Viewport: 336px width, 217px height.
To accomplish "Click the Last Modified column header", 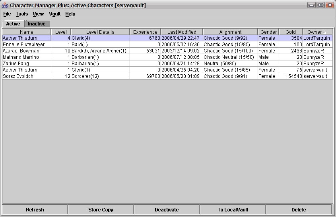I will click(182, 32).
